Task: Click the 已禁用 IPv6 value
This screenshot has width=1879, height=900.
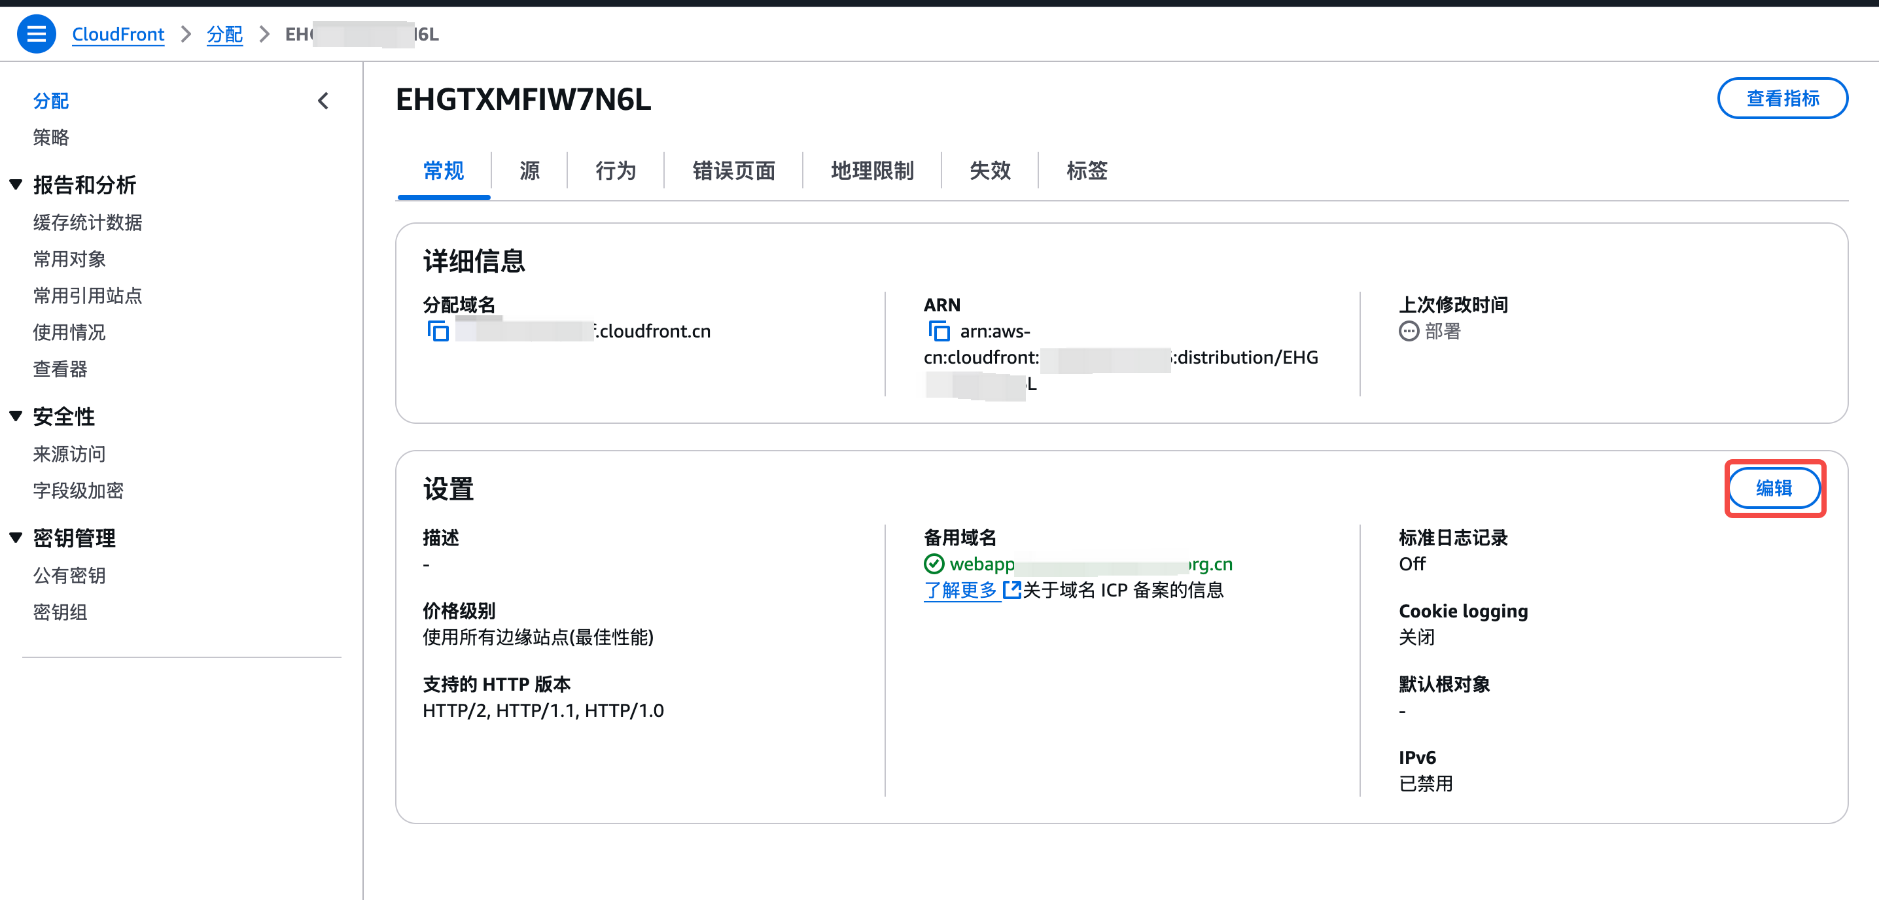Action: tap(1426, 784)
